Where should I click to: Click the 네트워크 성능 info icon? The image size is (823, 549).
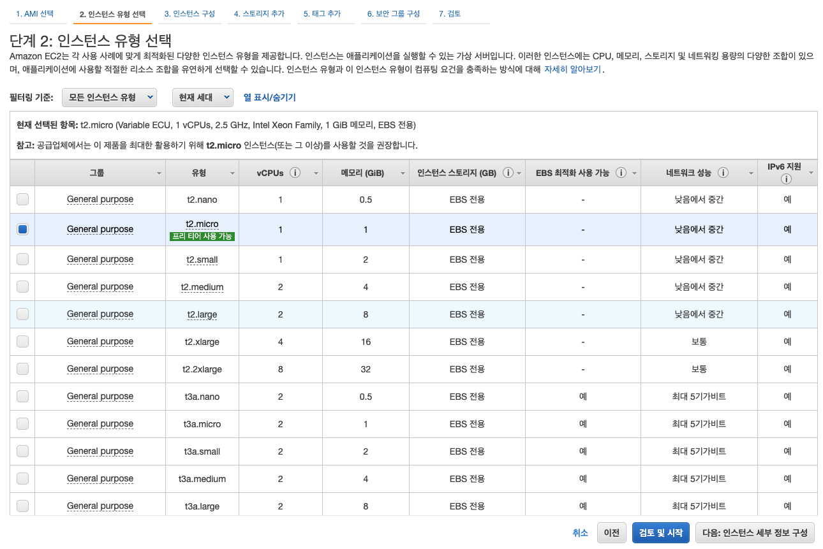tap(724, 173)
